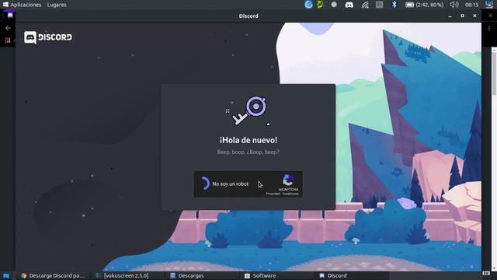This screenshot has width=497, height=280.
Task: Select the purple tab icon in the background window
Action: click(10, 16)
